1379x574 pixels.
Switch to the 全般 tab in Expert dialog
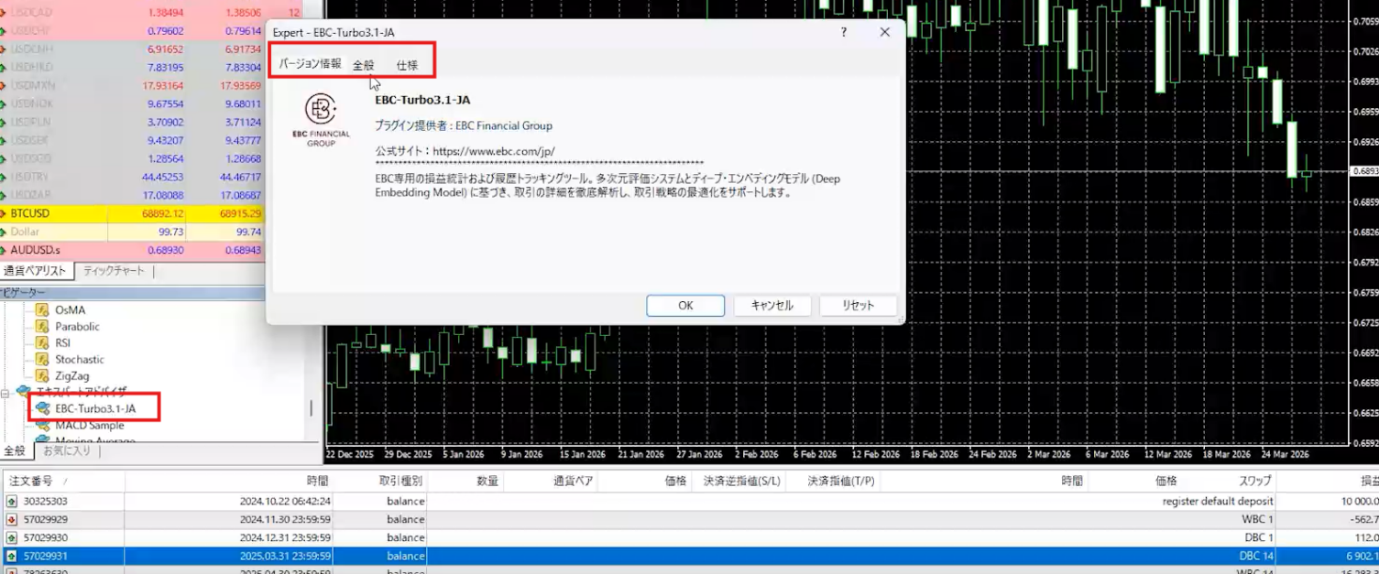(x=364, y=65)
